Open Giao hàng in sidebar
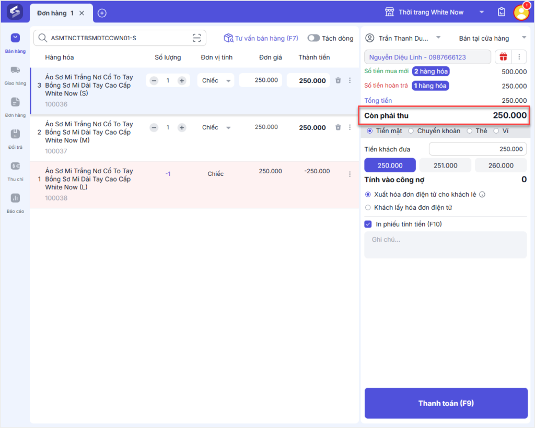The height and width of the screenshot is (428, 535). click(x=15, y=75)
